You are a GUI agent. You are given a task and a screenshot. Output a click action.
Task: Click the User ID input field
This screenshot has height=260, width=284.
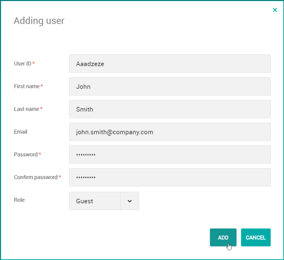coord(169,64)
